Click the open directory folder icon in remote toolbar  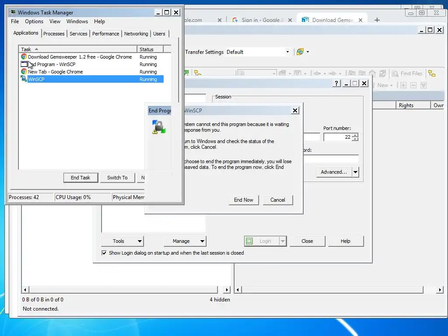pos(282,73)
